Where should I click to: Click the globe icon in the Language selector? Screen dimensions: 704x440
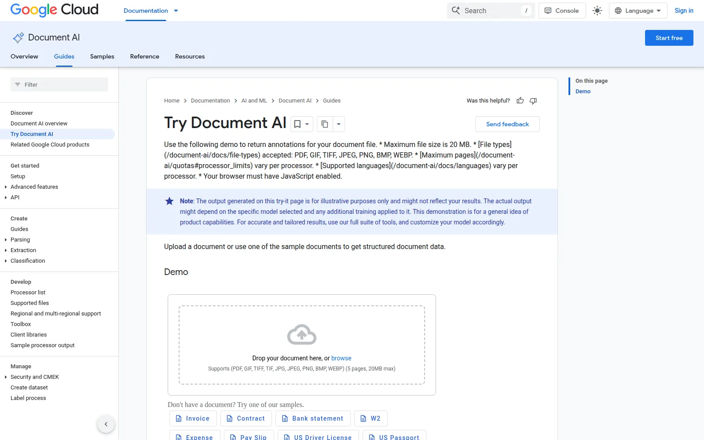618,11
